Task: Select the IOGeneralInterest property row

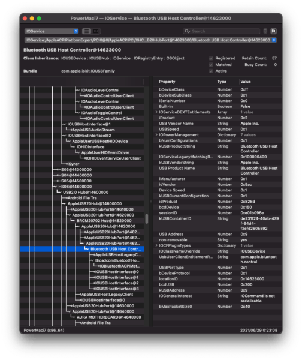Action: 218,298
